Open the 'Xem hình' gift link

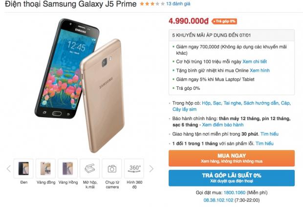click(260, 70)
